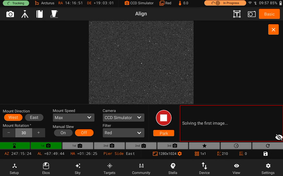Click the In Progress status badge
283x176 pixels.
click(225, 3)
